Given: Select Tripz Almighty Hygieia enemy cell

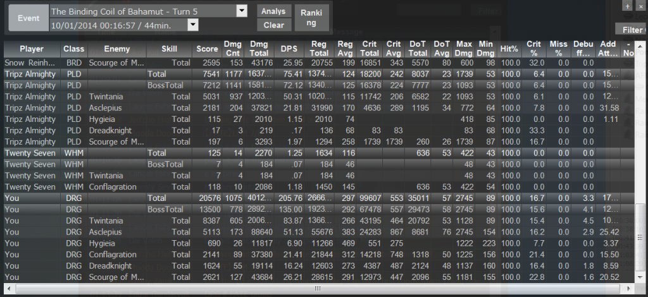Looking at the screenshot, I should tap(102, 119).
